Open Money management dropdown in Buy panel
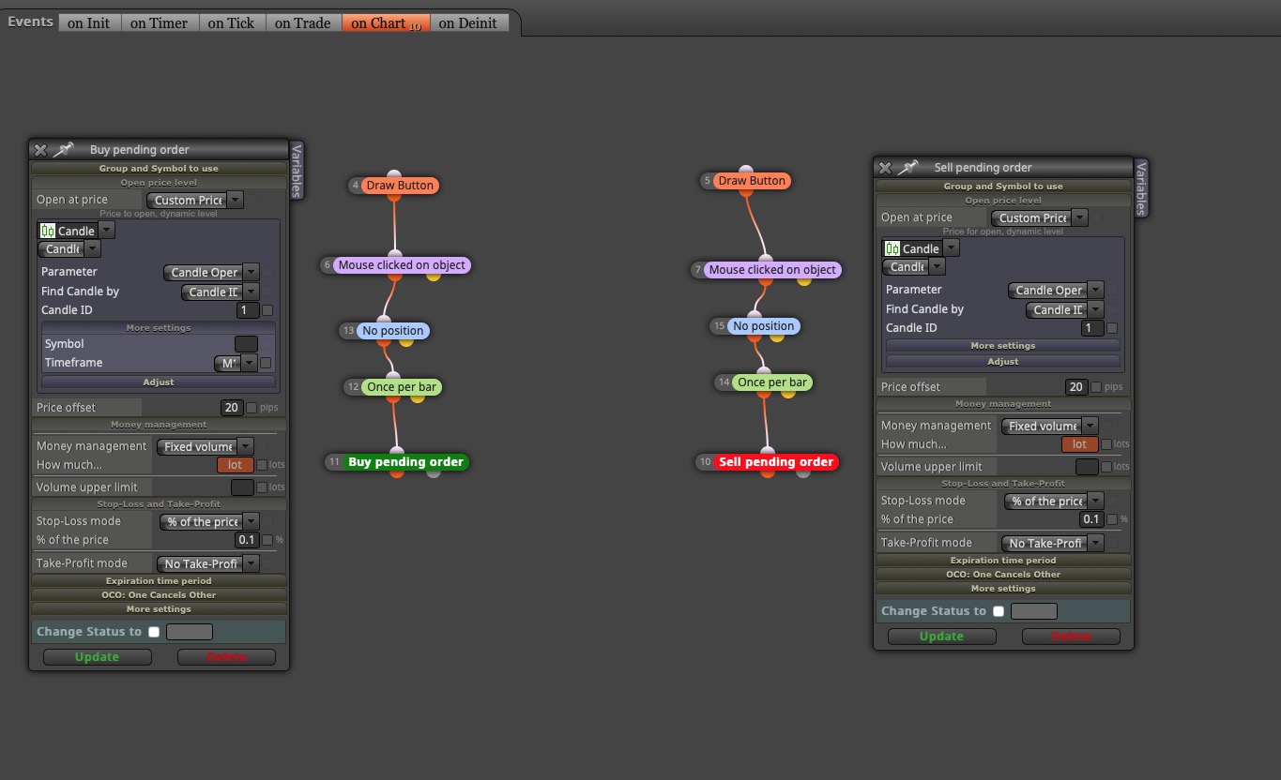The image size is (1281, 780). tap(206, 447)
